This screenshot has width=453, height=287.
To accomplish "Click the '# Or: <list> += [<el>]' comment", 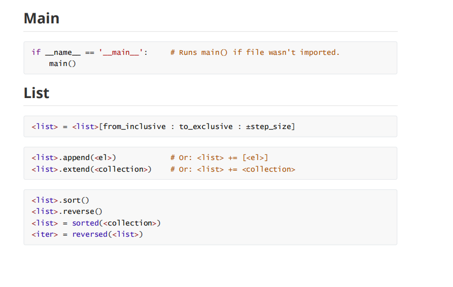I will point(219,157).
